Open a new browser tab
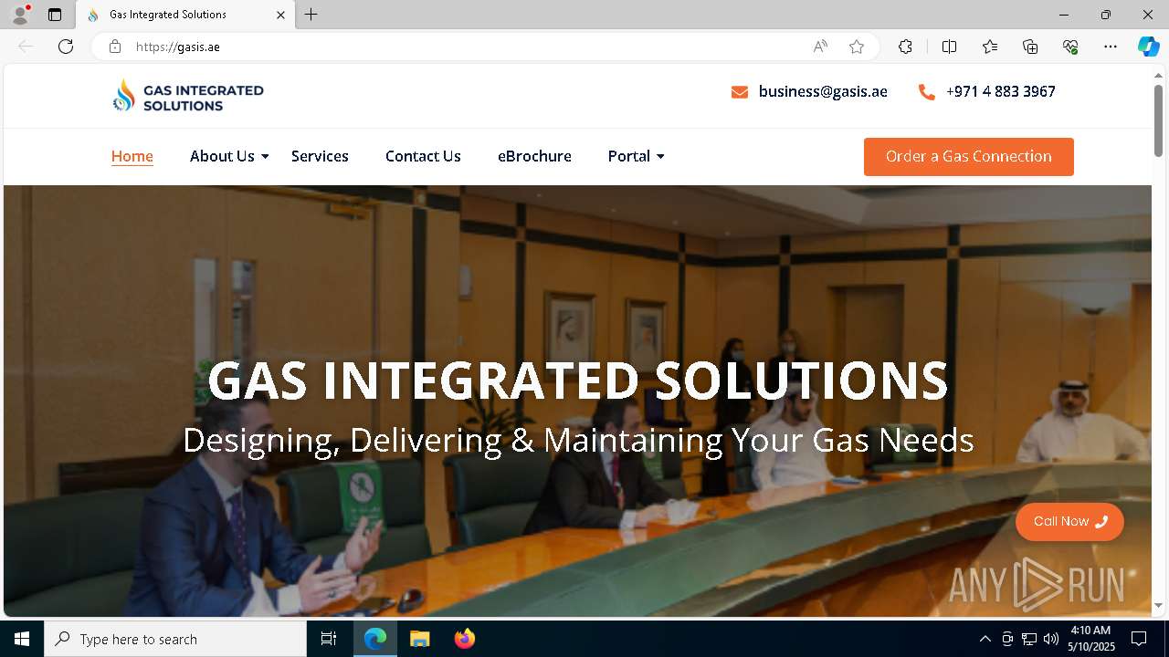 point(311,15)
